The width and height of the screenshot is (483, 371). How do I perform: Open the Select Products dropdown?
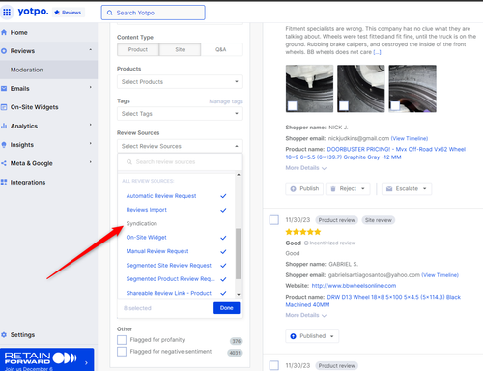(180, 82)
